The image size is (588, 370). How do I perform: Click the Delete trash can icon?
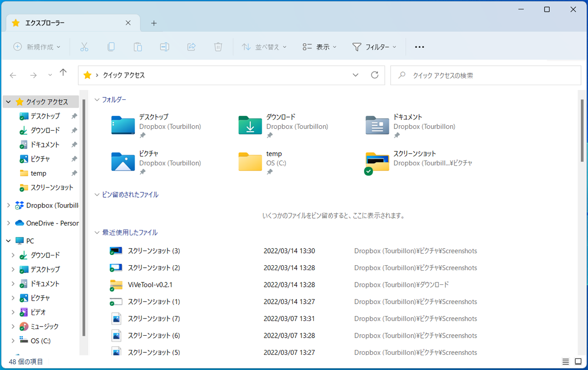point(218,47)
